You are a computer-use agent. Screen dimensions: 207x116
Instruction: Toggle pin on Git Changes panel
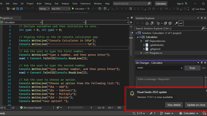click(202, 63)
